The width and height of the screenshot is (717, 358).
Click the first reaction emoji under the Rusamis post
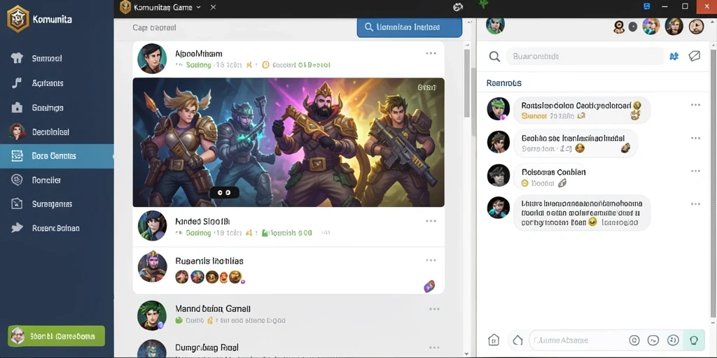point(181,276)
